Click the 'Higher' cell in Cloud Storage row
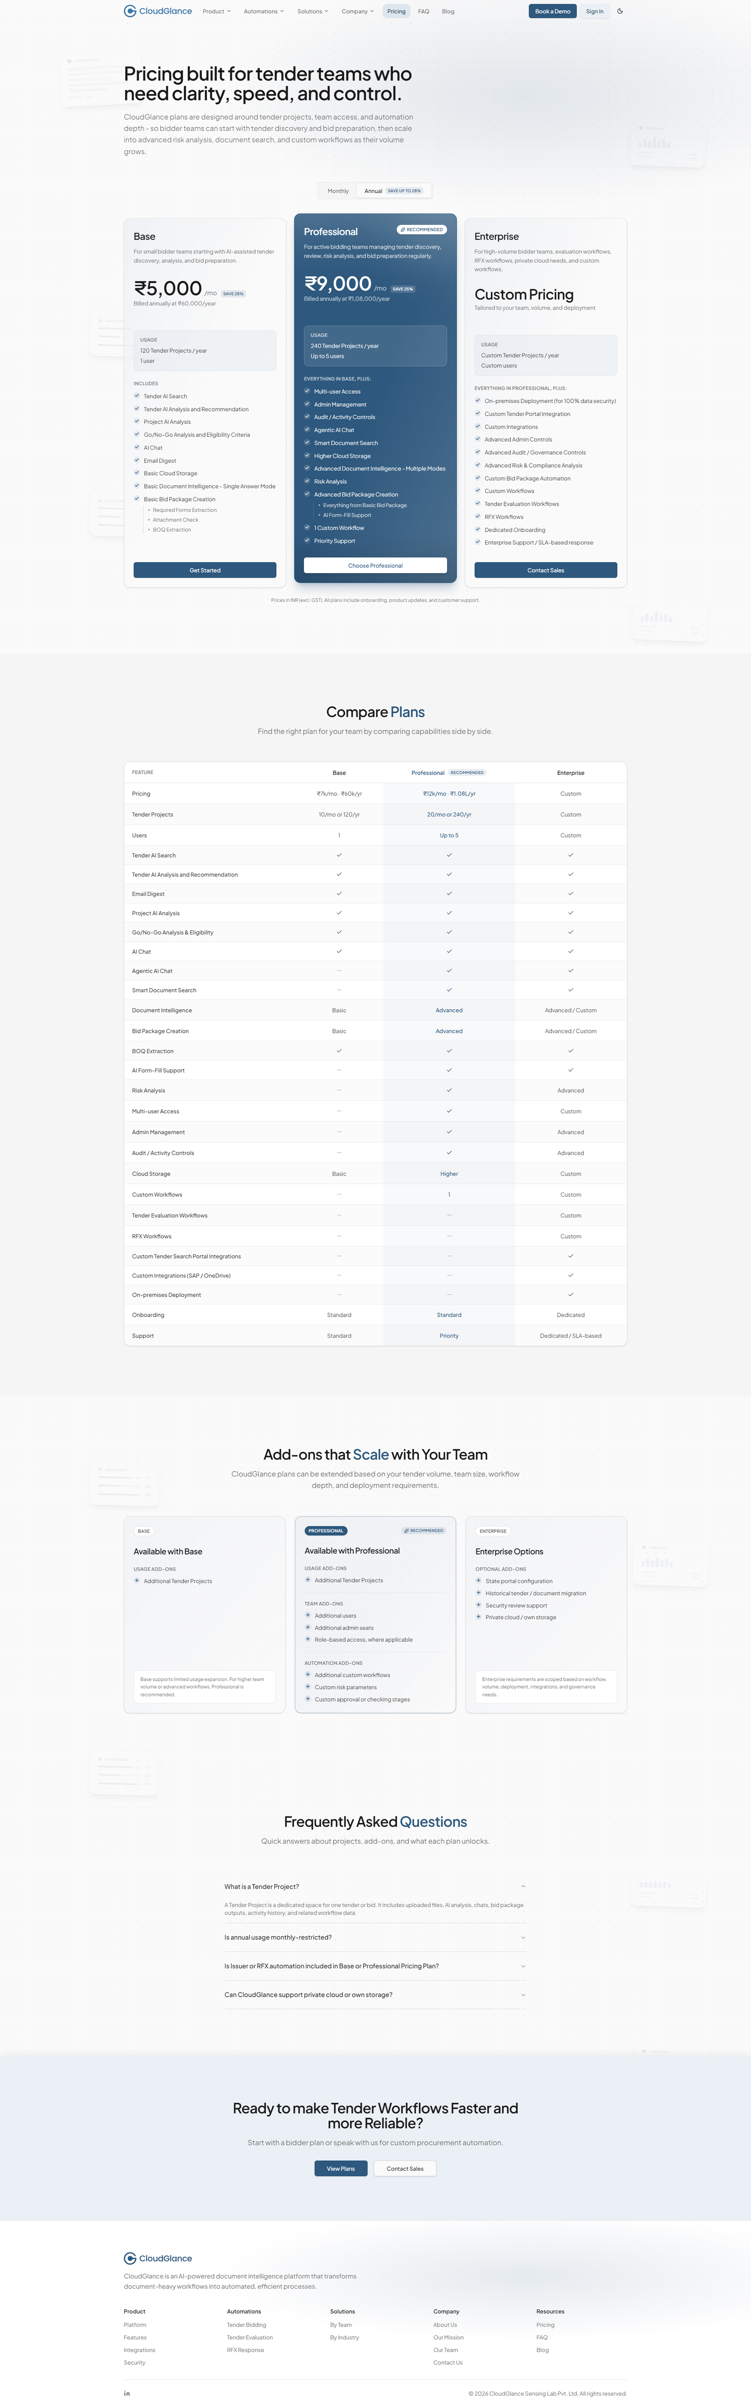Screen dimensions: 751x2407 pyautogui.click(x=449, y=1174)
